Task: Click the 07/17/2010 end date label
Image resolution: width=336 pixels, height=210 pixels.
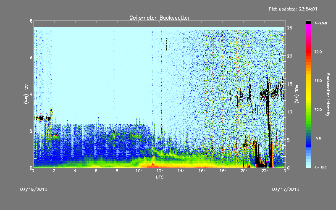Action: pyautogui.click(x=286, y=189)
